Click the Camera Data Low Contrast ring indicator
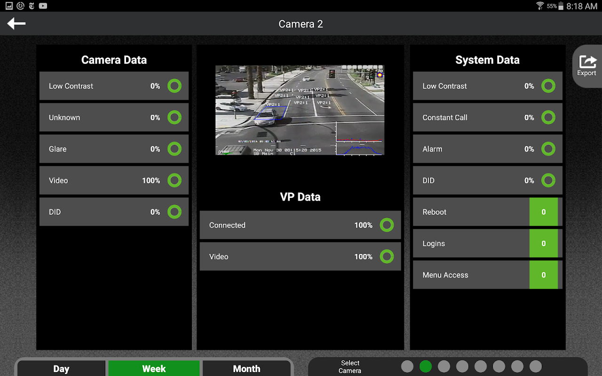This screenshot has width=602, height=376. tap(174, 86)
